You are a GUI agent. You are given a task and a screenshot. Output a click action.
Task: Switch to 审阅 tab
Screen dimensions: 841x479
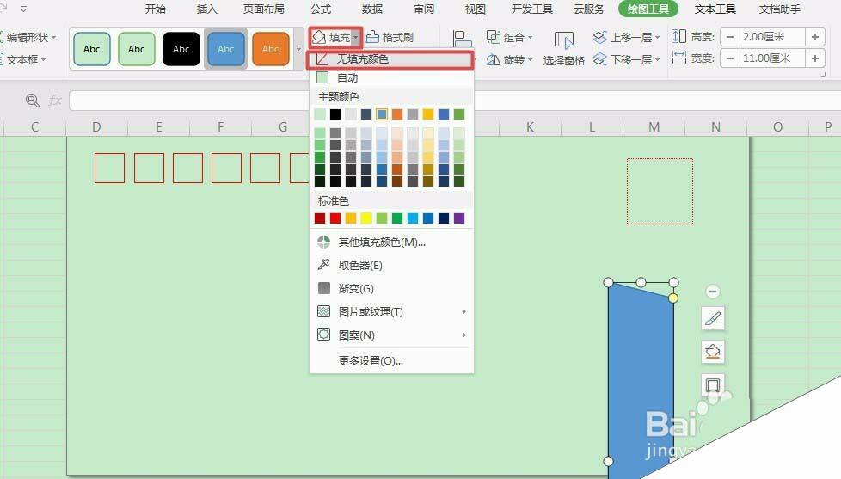coord(424,9)
